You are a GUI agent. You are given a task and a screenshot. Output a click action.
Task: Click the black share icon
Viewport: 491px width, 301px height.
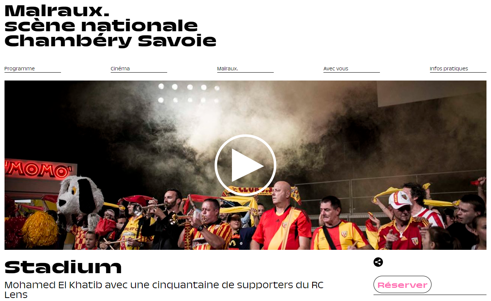coord(378,262)
